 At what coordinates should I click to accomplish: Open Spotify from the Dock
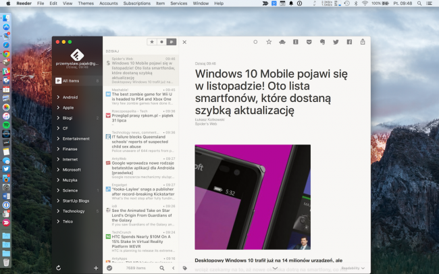(x=6, y=125)
